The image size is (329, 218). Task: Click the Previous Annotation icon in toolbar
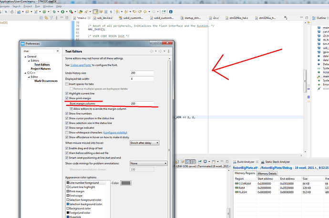click(x=125, y=12)
